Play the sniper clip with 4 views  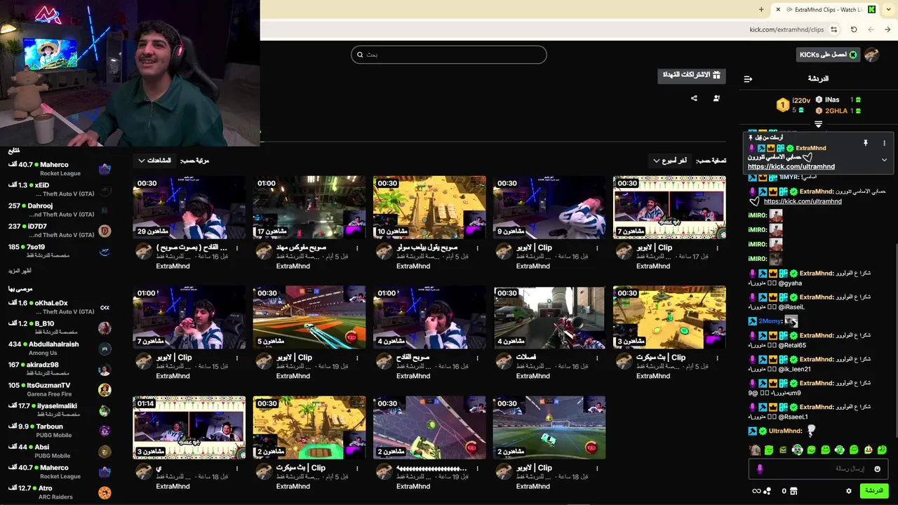point(549,318)
